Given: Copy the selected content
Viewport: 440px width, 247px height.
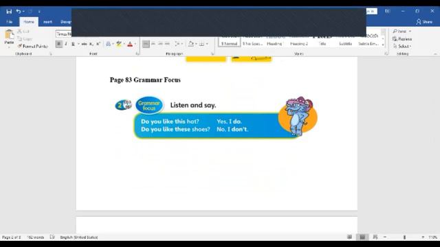Looking at the screenshot, I should click(25, 38).
